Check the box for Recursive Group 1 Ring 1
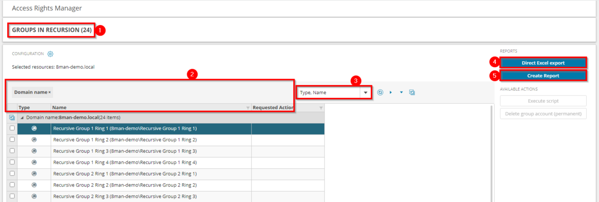Screen dimensions: 599x202 tap(12, 128)
